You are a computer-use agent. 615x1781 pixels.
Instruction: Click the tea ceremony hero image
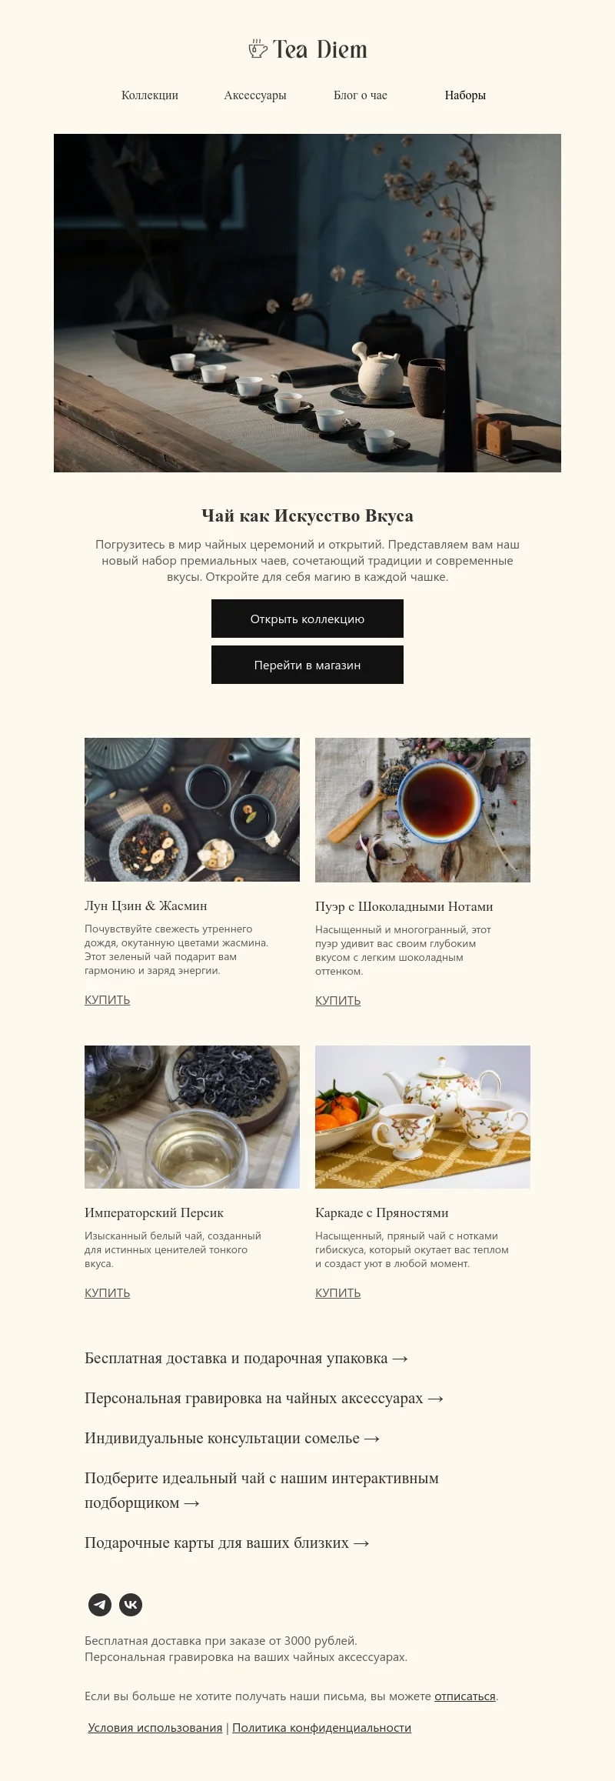[x=307, y=303]
